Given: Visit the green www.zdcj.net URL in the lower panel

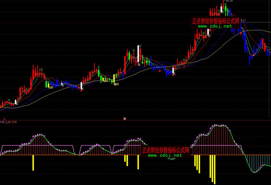Looking at the screenshot, I should (165, 155).
